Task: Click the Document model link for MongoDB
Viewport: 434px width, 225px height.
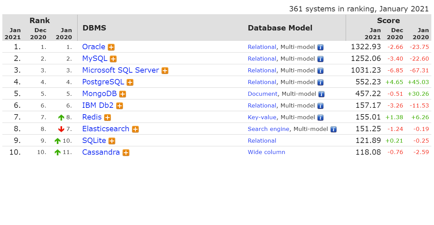Action: (263, 94)
